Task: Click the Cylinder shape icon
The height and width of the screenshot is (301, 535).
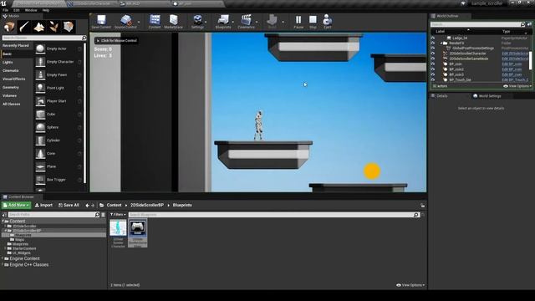Action: (x=40, y=140)
